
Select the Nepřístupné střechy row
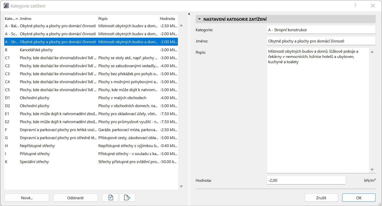[x=37, y=146]
